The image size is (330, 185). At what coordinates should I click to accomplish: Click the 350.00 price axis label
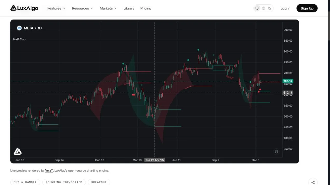288,149
